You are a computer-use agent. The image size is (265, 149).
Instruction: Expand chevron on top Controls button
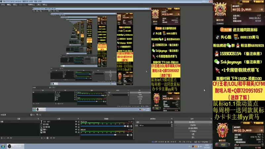(211, 122)
